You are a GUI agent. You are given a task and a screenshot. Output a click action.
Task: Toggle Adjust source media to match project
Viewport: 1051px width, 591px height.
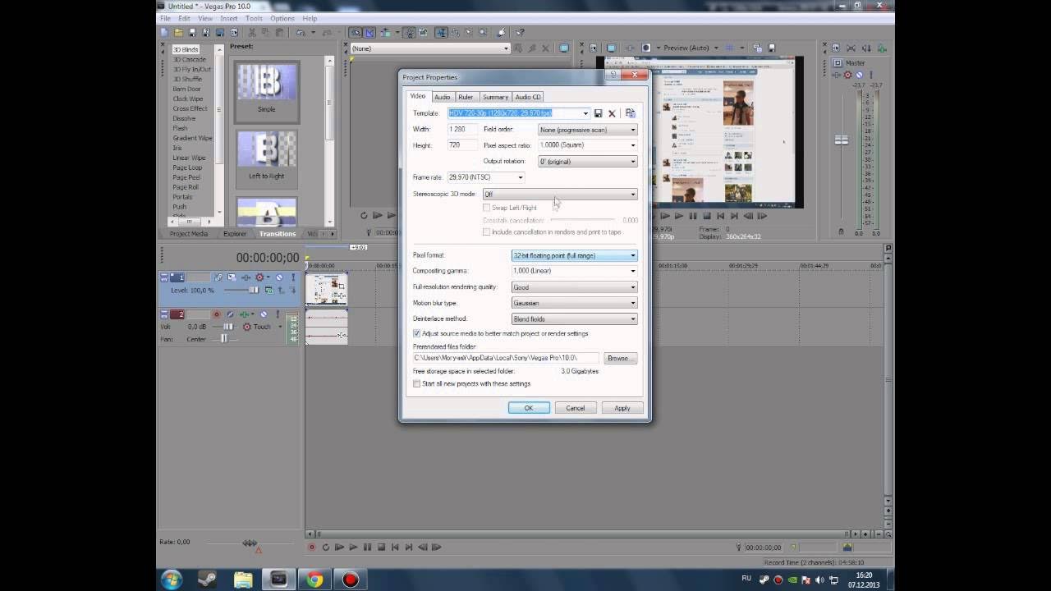416,334
